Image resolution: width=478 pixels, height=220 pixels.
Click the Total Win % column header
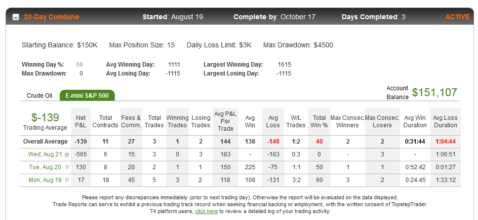click(319, 121)
